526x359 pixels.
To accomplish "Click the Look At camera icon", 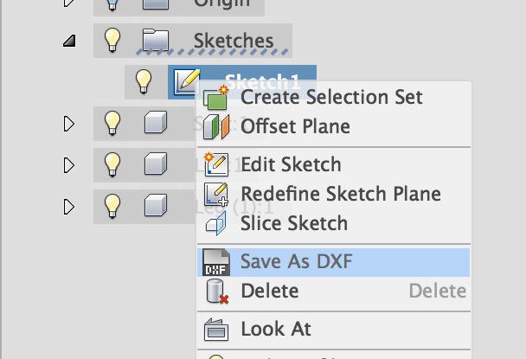I will pos(216,330).
